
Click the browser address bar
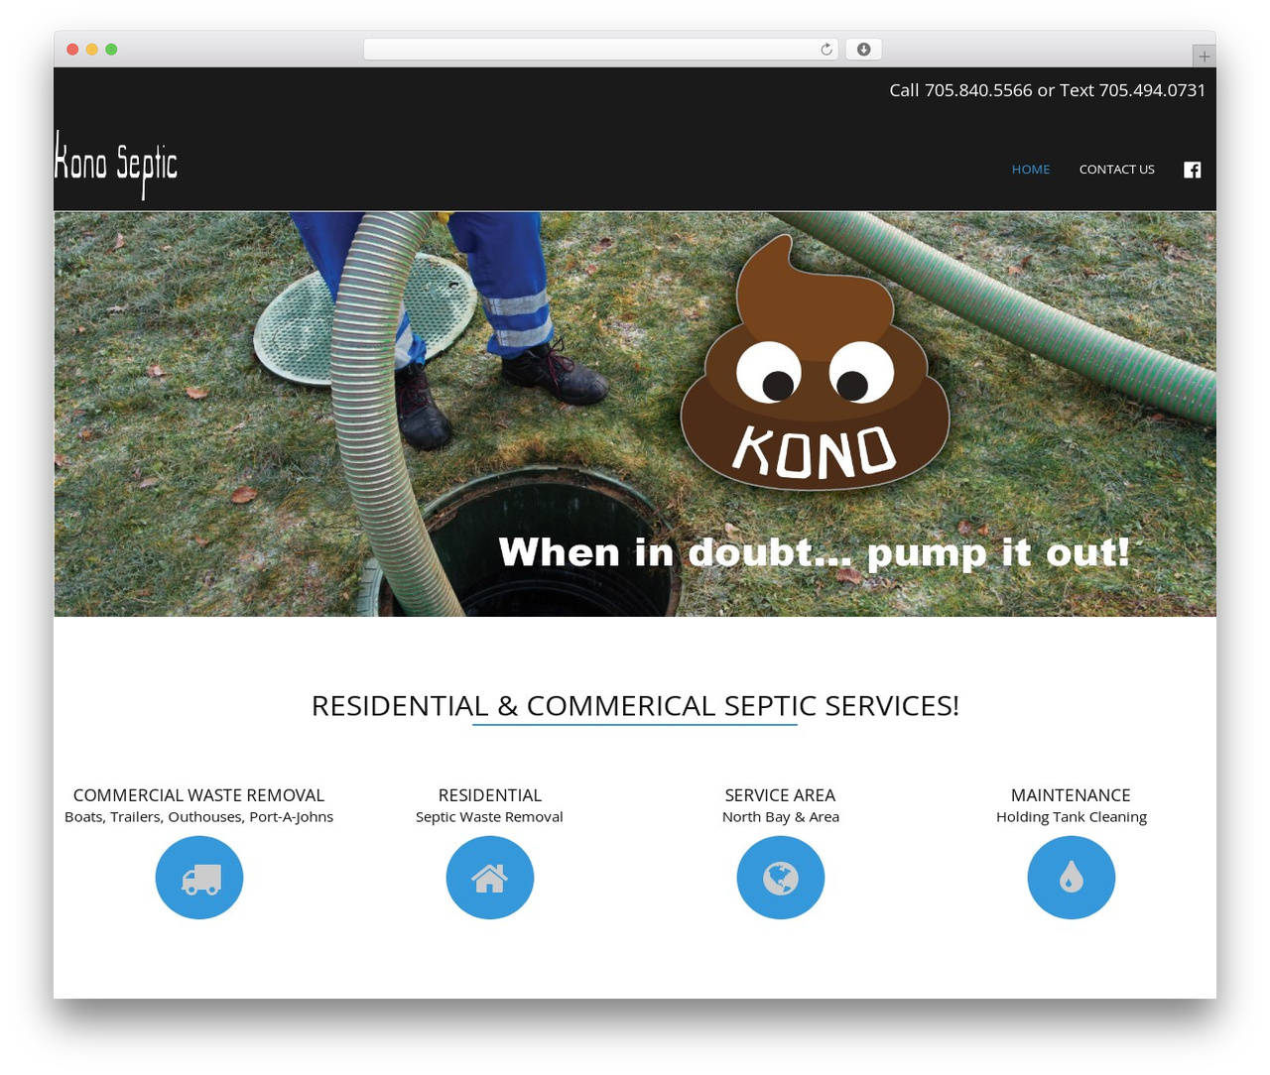(601, 50)
